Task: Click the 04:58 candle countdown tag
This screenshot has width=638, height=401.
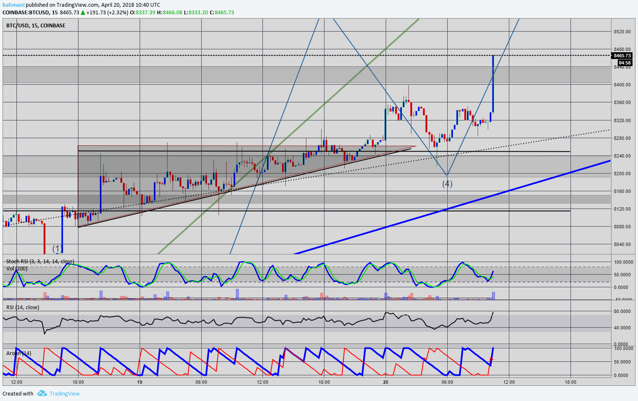Action: point(625,63)
